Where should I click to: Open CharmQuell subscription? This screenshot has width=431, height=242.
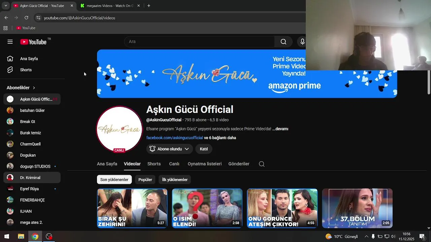click(x=32, y=144)
